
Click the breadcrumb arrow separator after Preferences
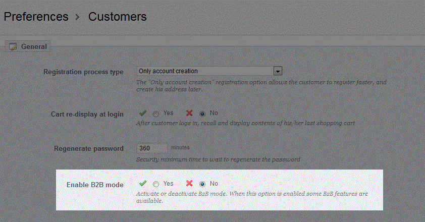coord(78,17)
